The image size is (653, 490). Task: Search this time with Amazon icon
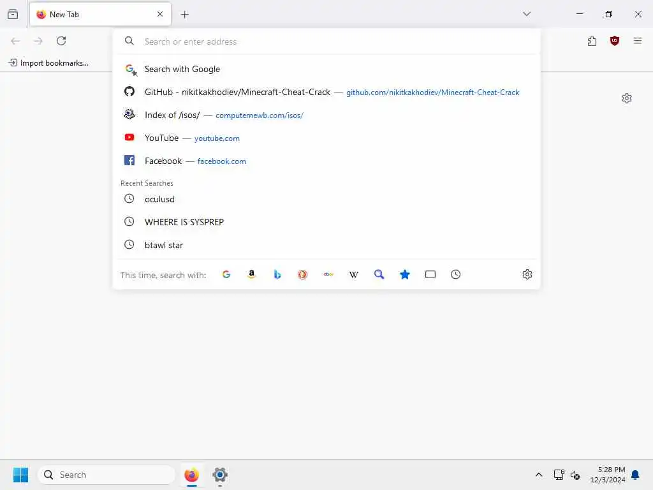click(x=251, y=274)
